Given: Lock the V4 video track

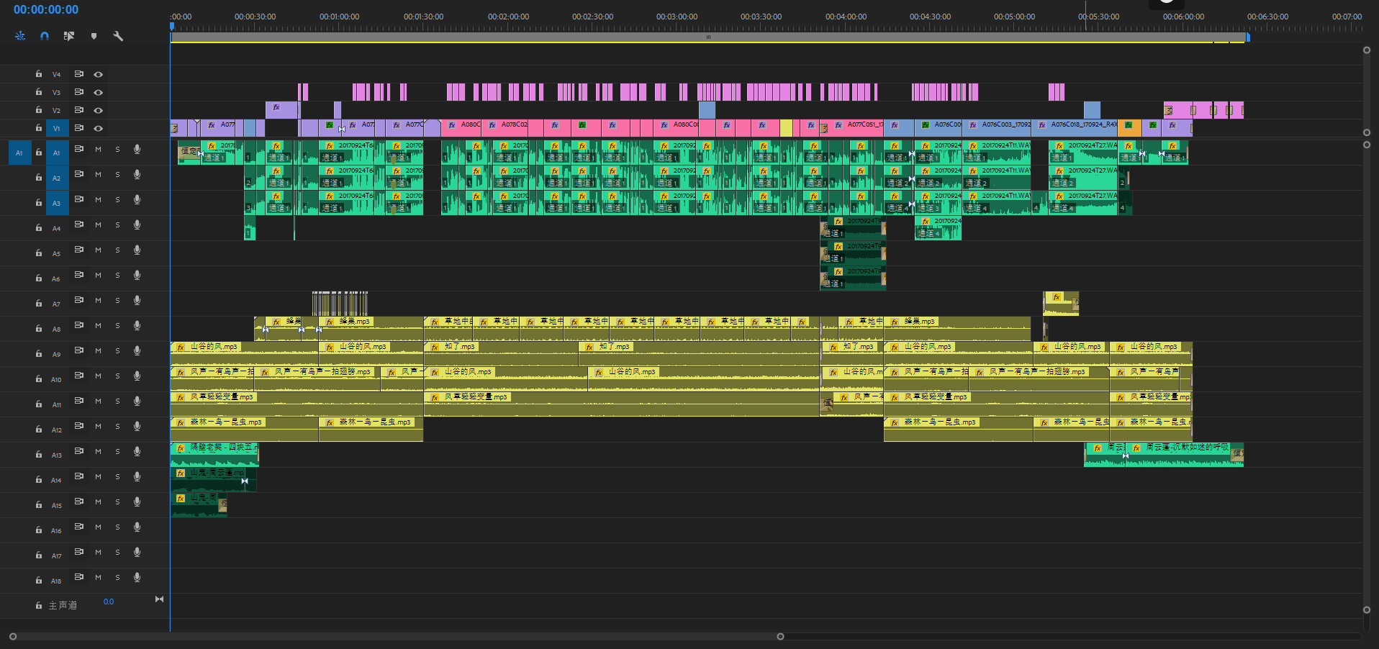Looking at the screenshot, I should click(x=39, y=74).
